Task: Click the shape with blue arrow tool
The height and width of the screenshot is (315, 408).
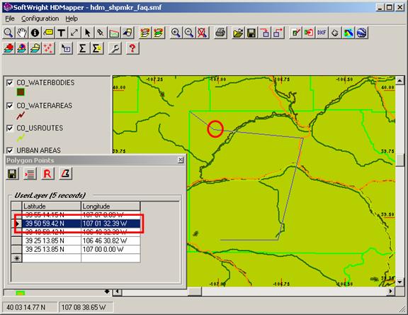Action: tap(127, 33)
